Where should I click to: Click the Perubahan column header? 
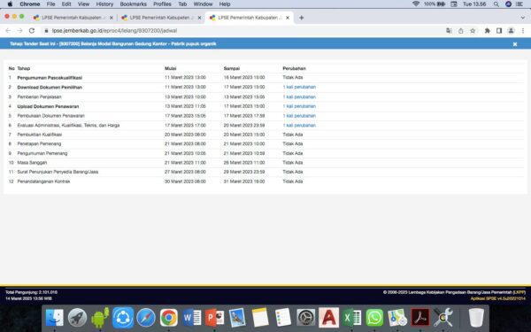pos(295,68)
